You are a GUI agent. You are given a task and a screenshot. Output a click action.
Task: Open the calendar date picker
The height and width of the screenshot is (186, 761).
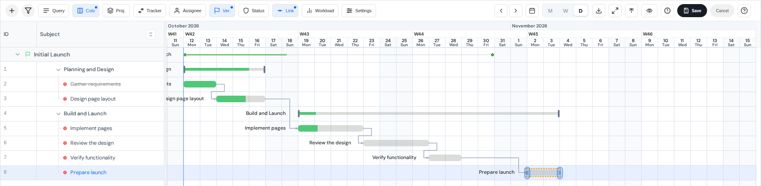(x=532, y=11)
